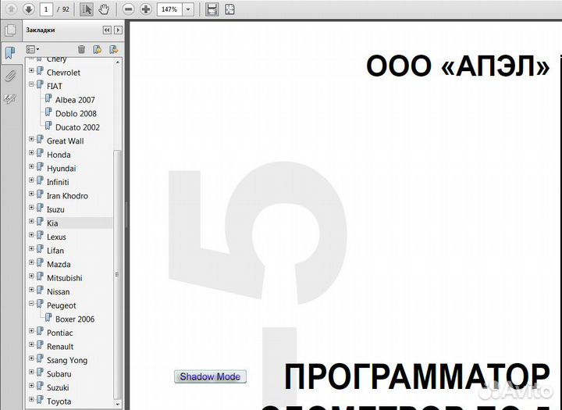This screenshot has height=410, width=562.
Task: Select the Nissan bookmark
Action: point(58,291)
